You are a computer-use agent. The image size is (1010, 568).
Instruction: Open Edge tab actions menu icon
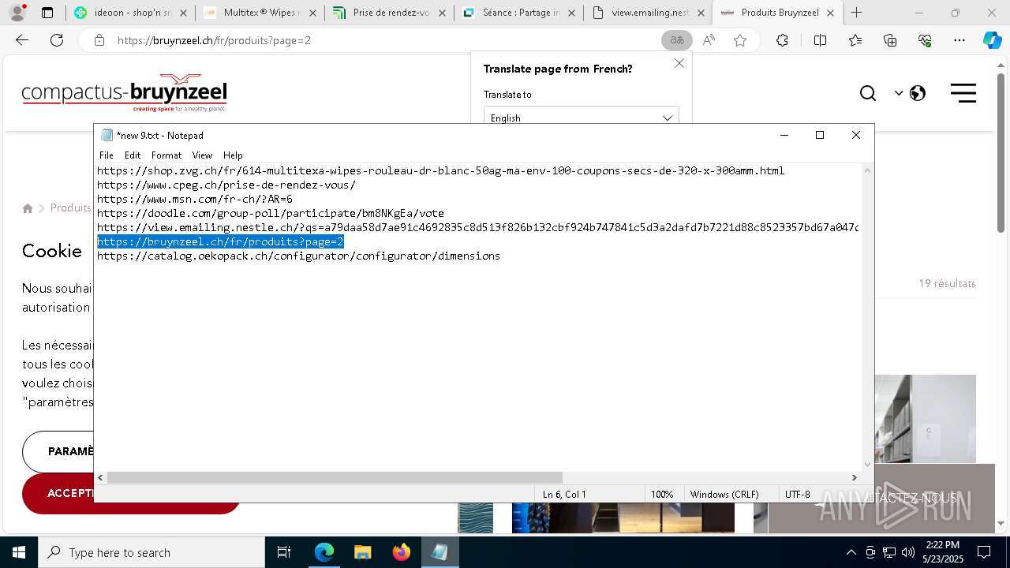coord(47,13)
